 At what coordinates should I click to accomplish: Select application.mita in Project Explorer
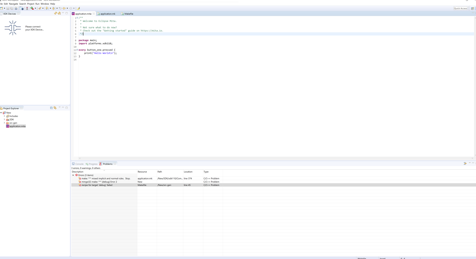[x=16, y=126]
